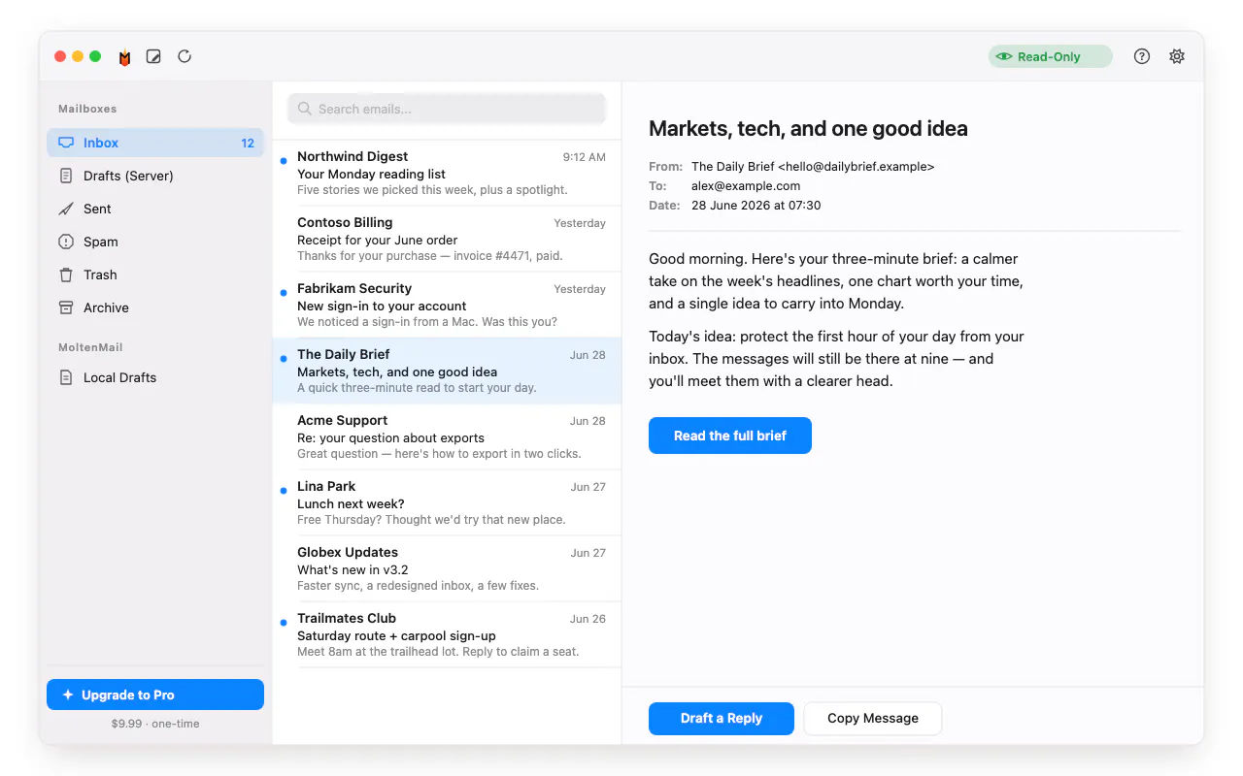This screenshot has width=1243, height=776.
Task: Click the unread dot beside Northwind Digest
Action: 284,161
